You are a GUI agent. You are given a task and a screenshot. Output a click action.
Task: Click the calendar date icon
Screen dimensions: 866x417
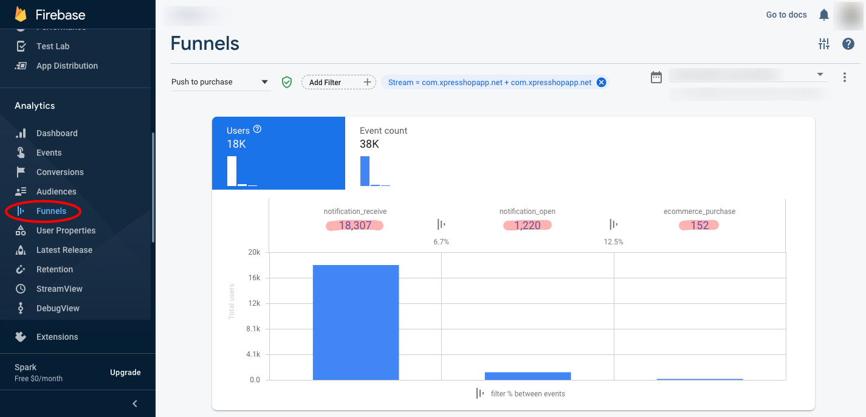click(x=656, y=77)
